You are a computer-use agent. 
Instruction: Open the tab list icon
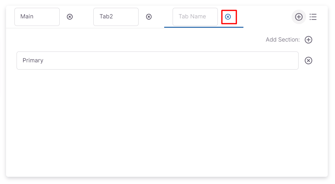pos(313,17)
